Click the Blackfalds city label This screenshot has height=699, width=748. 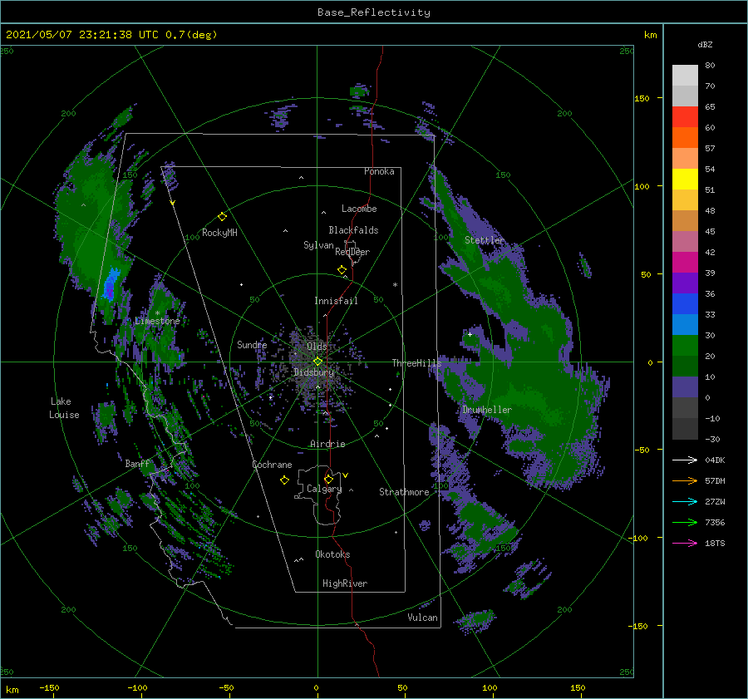[x=353, y=230]
